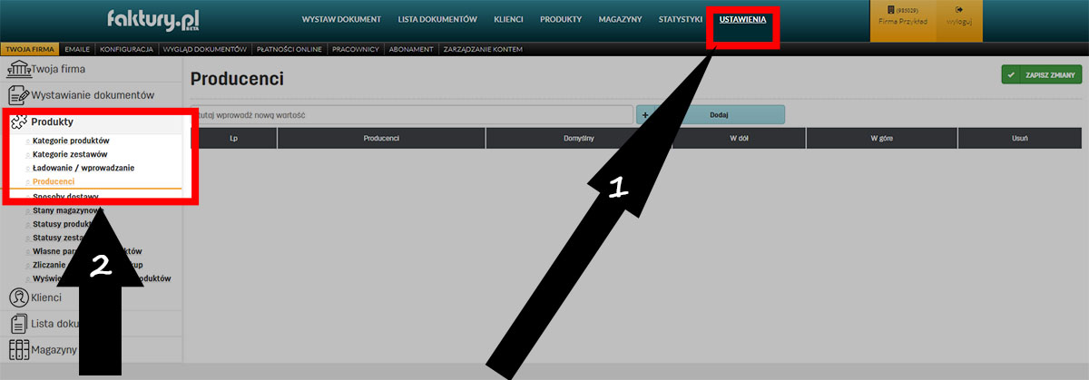The height and width of the screenshot is (380, 1089).
Task: Open the Firma Przykład account panel
Action: [x=903, y=20]
